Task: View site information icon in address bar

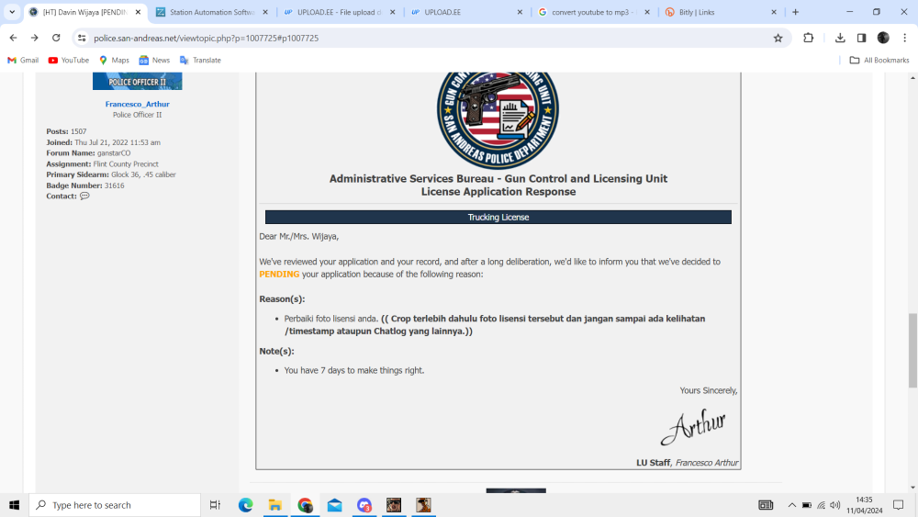Action: pos(82,38)
